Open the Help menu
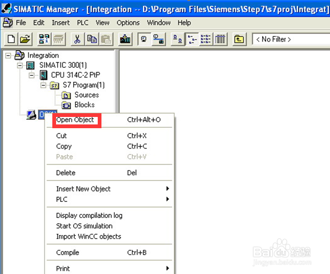 pos(184,22)
